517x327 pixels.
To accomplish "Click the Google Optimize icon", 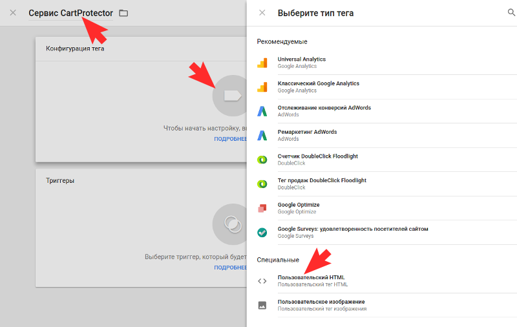I will pyautogui.click(x=262, y=208).
